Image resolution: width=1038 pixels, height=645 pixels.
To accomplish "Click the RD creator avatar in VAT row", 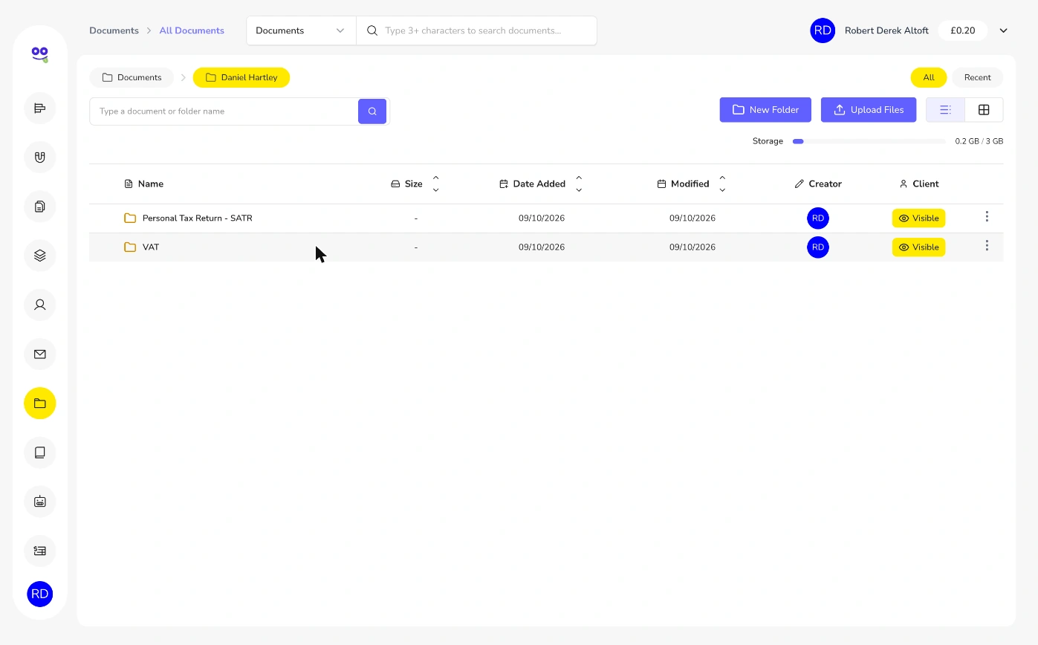I will 818,247.
